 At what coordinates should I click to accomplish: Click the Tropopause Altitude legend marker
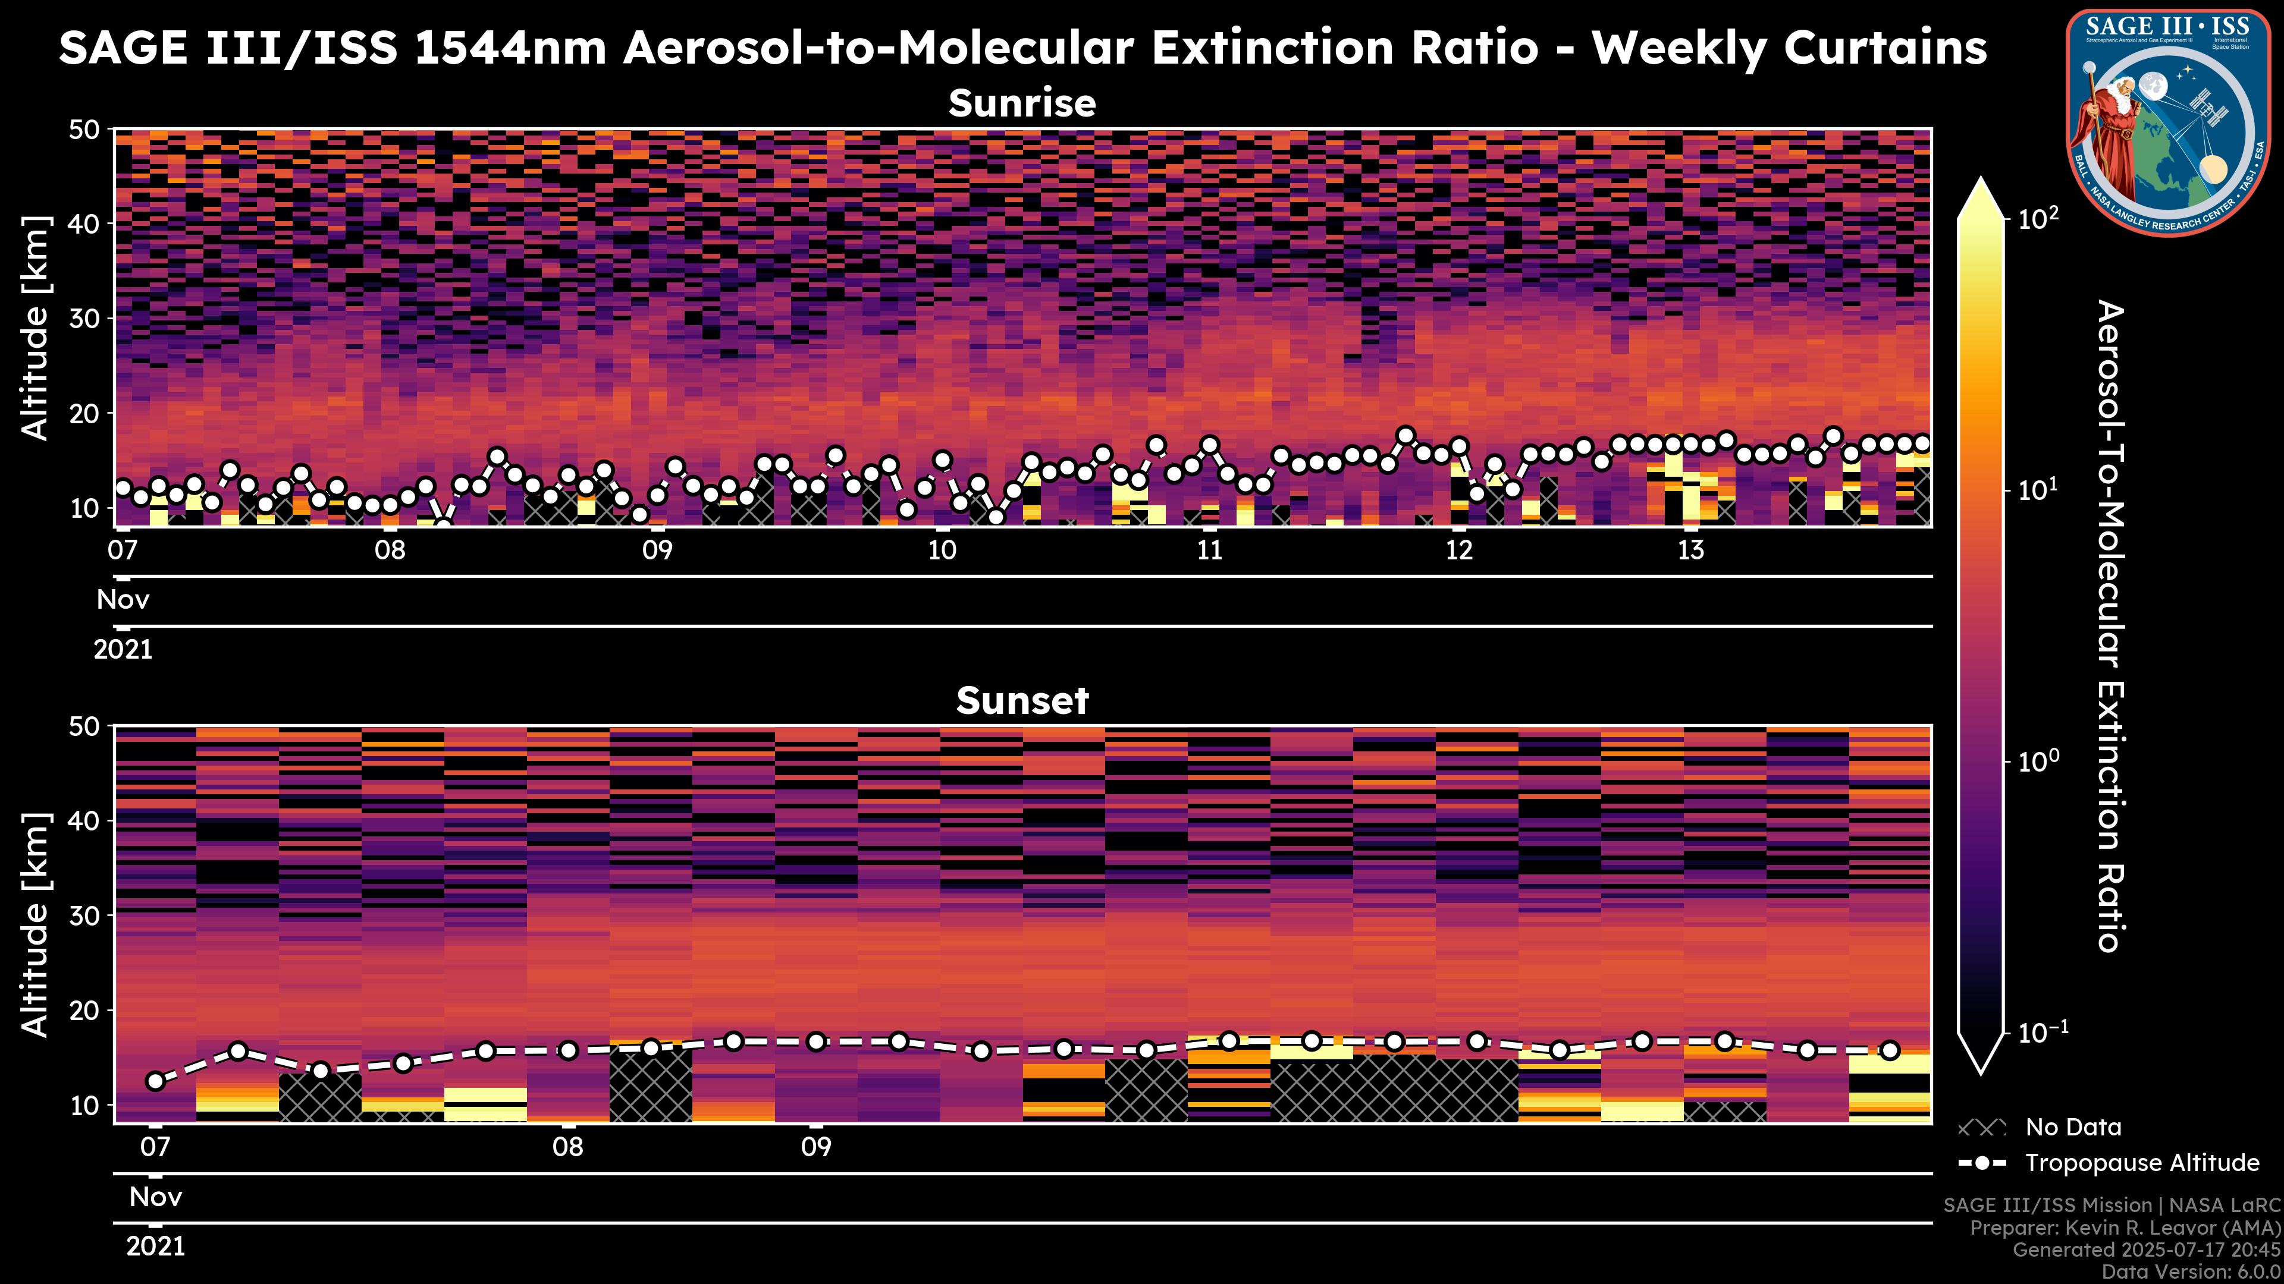click(1982, 1163)
